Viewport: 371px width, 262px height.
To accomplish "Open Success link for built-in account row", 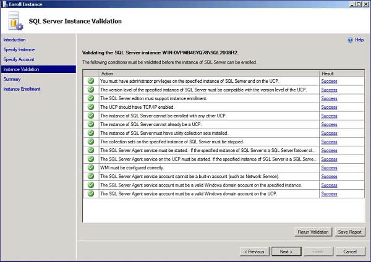I will coord(329,176).
